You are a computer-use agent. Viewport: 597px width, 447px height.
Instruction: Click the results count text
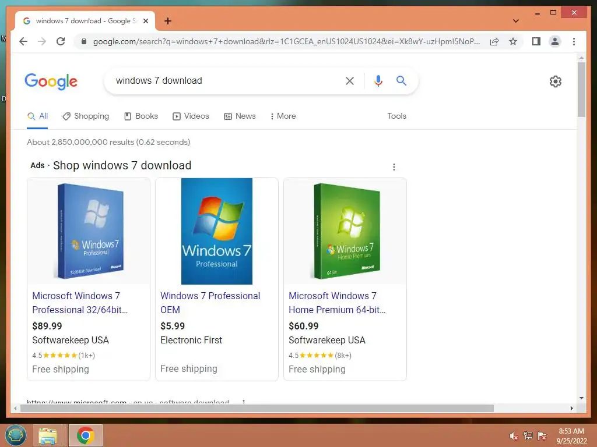pos(108,142)
